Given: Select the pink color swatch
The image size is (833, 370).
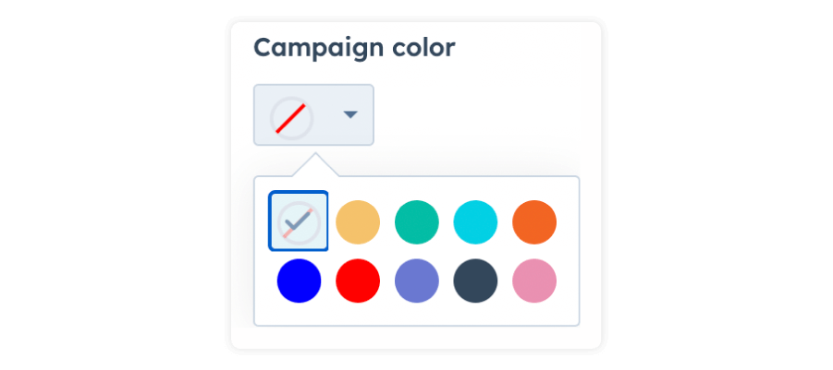Looking at the screenshot, I should point(534,280).
